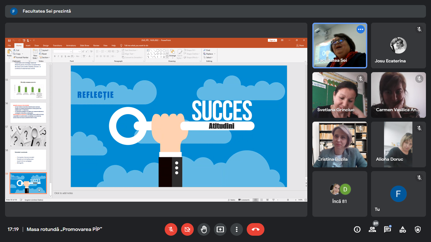Raise hand in the meeting

(204, 229)
